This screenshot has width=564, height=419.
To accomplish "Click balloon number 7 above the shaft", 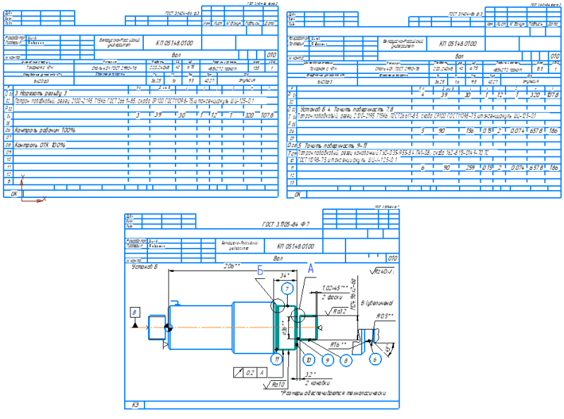I will click(x=287, y=289).
